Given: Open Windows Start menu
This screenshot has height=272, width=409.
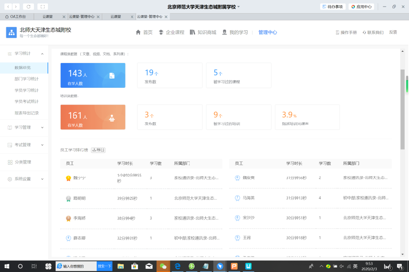Looking at the screenshot, I should point(7,266).
